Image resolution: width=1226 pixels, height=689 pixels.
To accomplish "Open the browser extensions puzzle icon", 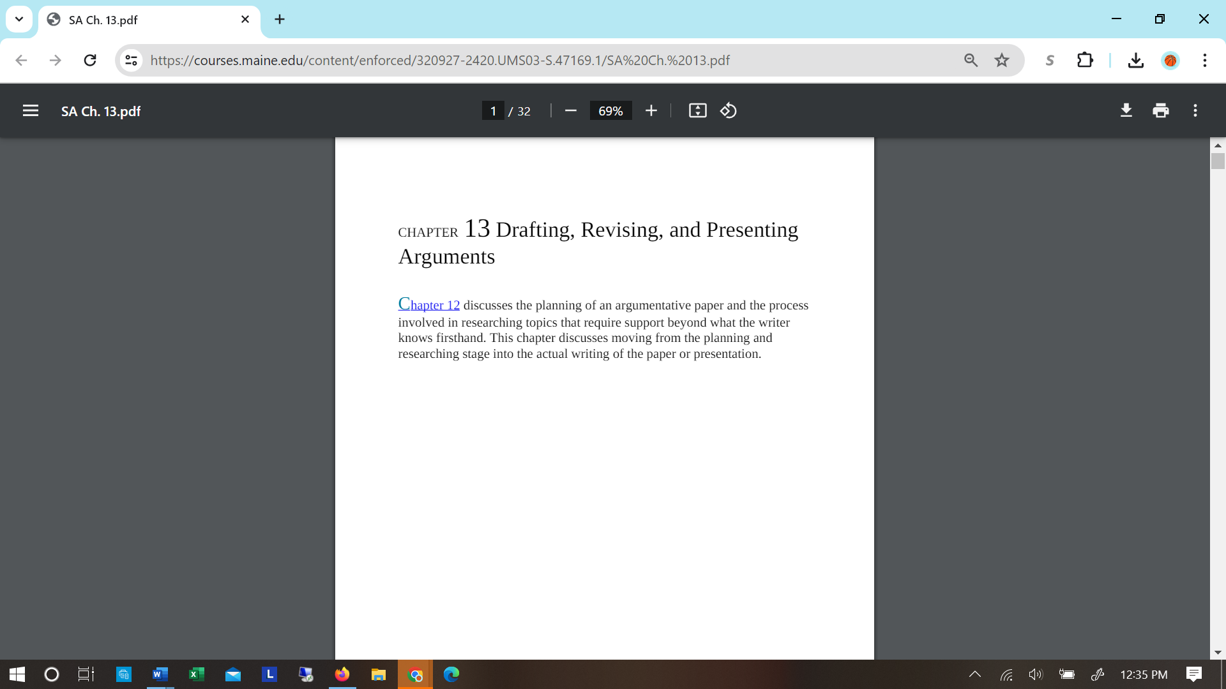I will point(1086,60).
